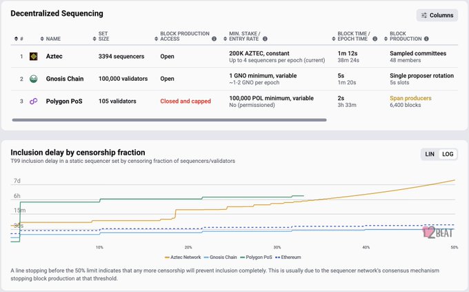Click the Sampled committees cell

tap(418, 53)
